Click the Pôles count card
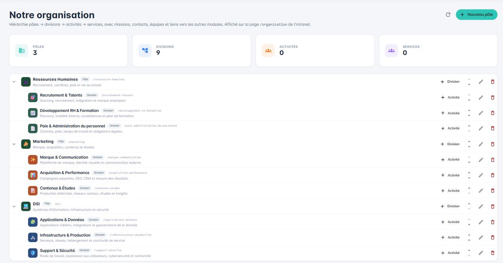The width and height of the screenshot is (503, 263). tap(68, 51)
